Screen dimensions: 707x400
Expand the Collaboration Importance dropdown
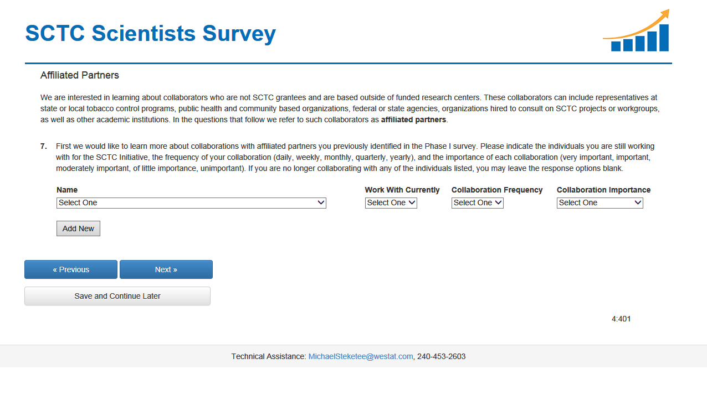(x=600, y=203)
